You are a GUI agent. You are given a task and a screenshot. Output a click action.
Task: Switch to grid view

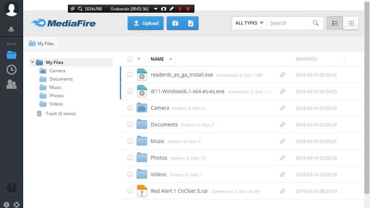tap(351, 23)
